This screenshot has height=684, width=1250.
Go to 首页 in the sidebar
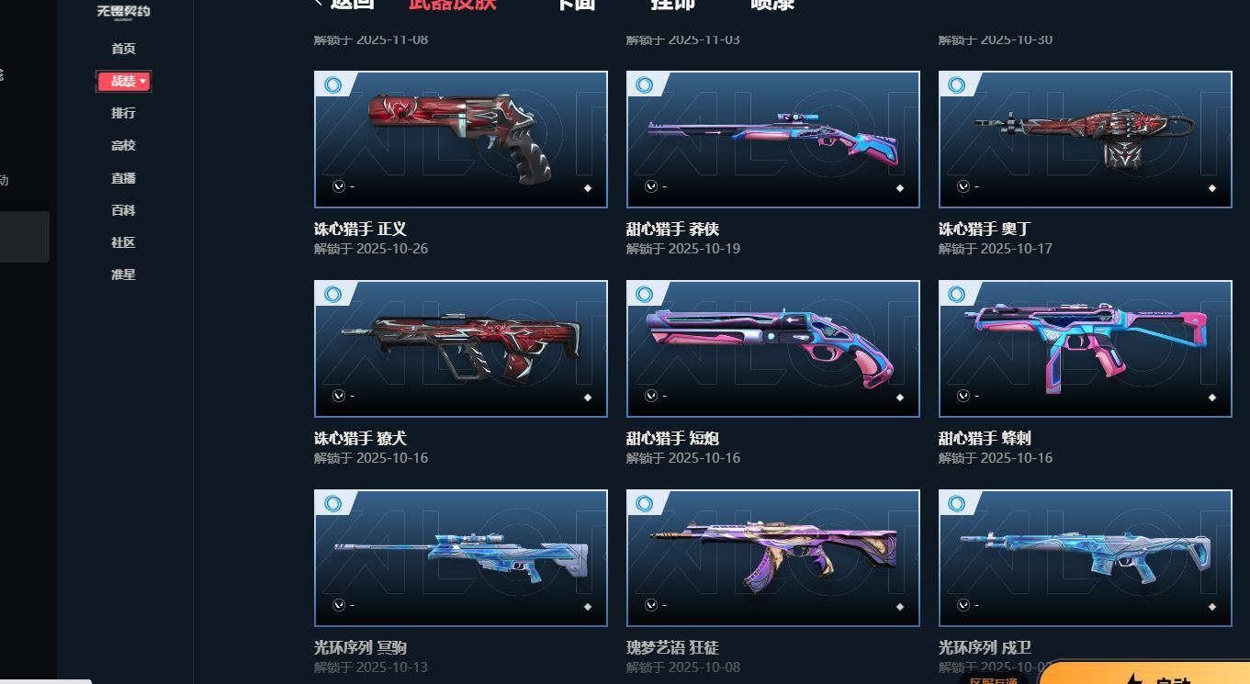click(x=123, y=49)
